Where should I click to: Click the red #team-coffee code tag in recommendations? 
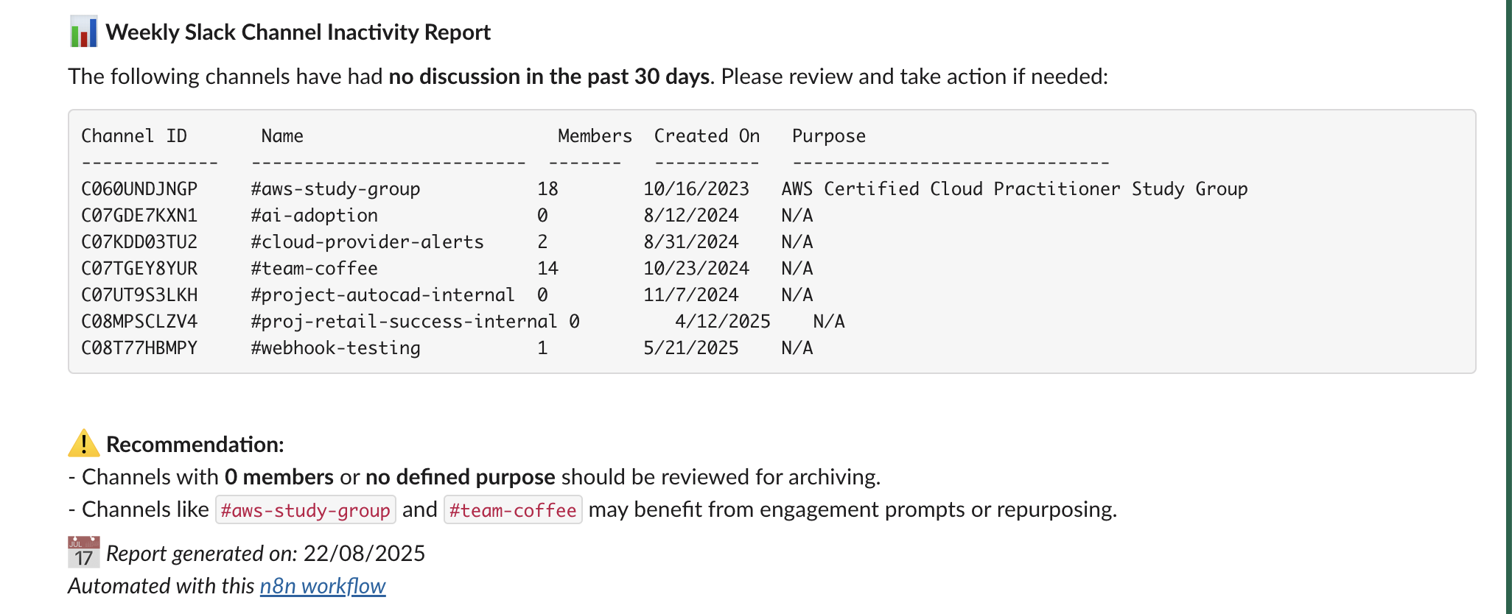(x=513, y=510)
